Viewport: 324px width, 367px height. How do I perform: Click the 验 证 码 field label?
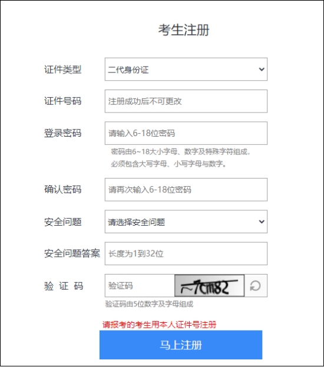64,286
